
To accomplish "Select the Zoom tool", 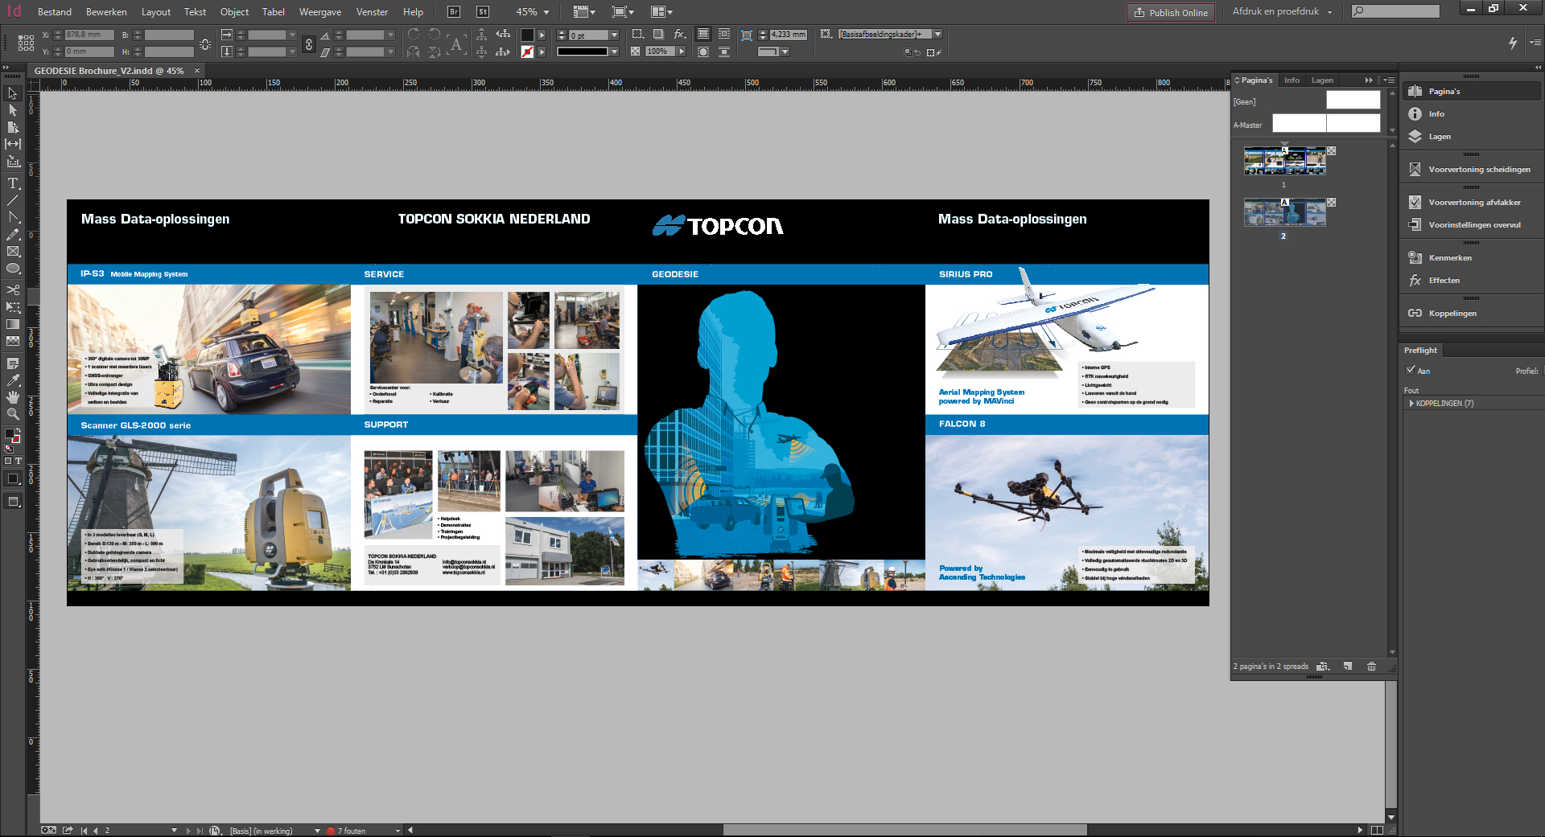I will pos(13,414).
